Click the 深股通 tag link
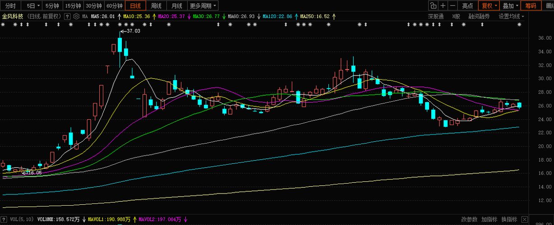Viewport: 554px width, 225px height. pos(437,16)
